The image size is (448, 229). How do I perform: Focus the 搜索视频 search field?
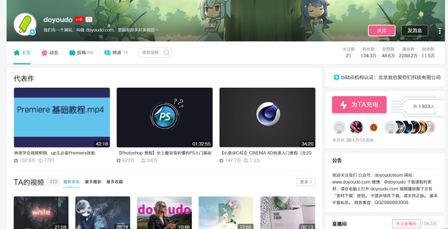coord(155,53)
